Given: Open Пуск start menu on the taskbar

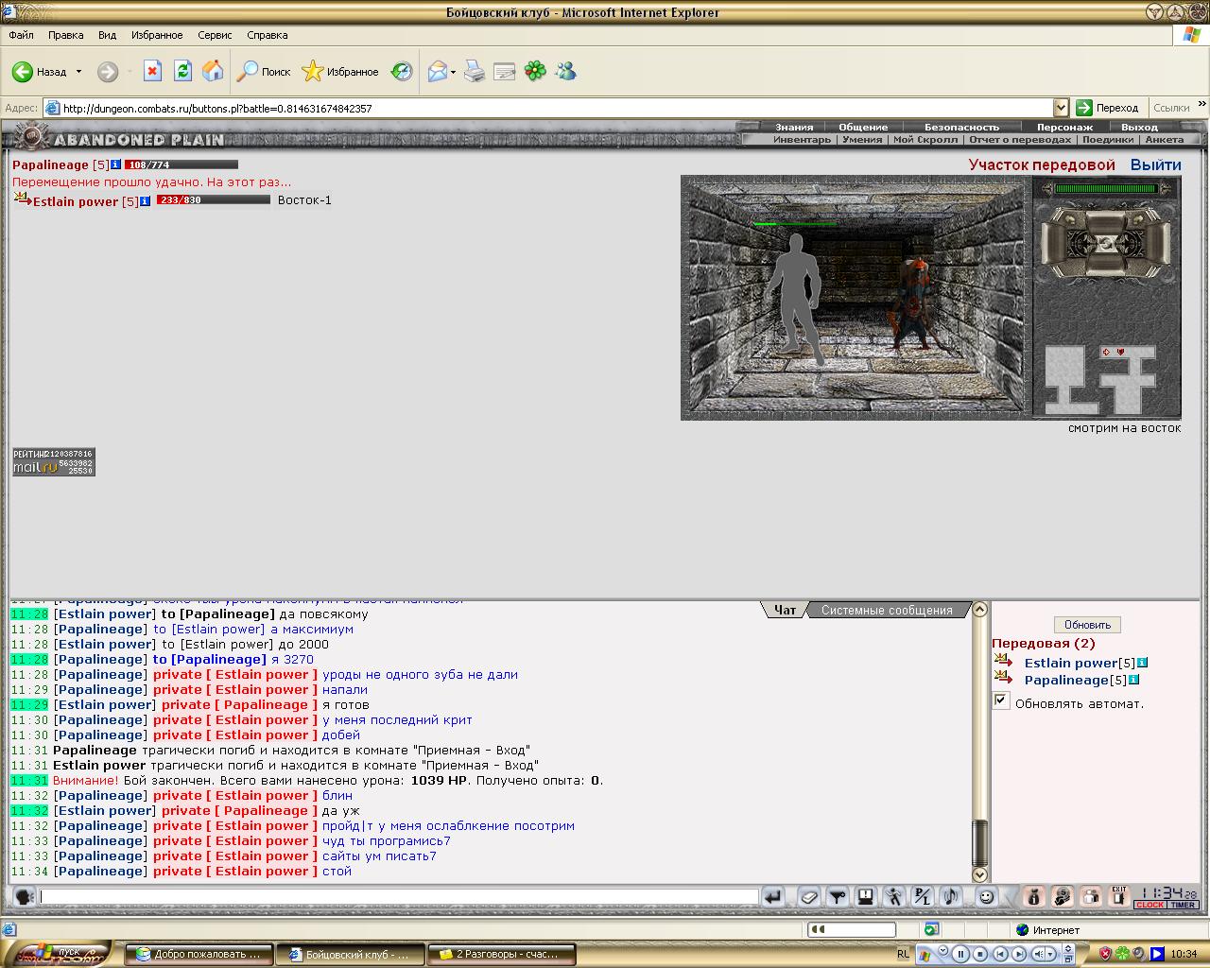Looking at the screenshot, I should click(57, 954).
